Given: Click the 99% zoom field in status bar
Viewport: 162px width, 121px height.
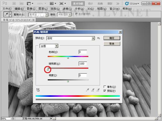Looking at the screenshot, I should [x=6, y=119].
